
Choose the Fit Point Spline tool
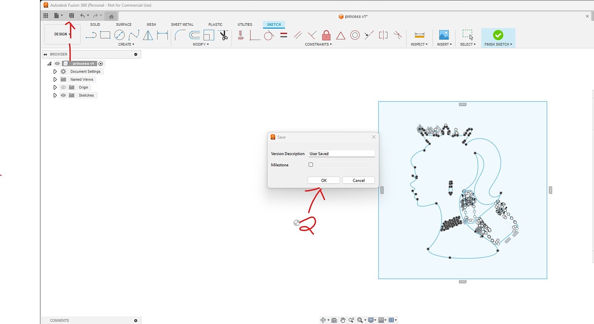pyautogui.click(x=134, y=35)
